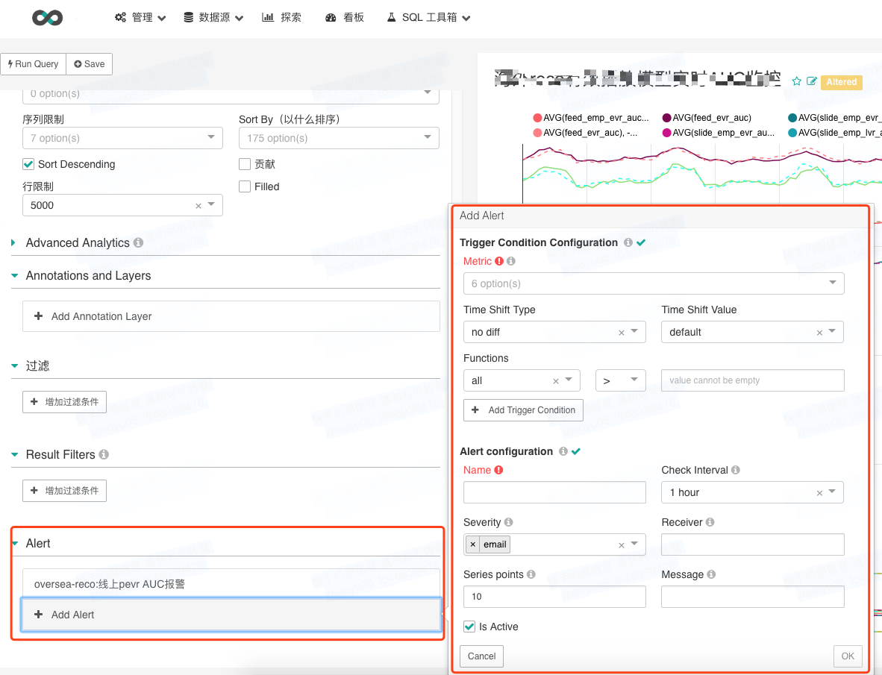Toggle the Sort Descending checkbox

(28, 164)
